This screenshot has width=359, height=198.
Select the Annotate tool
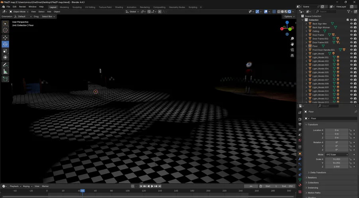tap(5, 65)
